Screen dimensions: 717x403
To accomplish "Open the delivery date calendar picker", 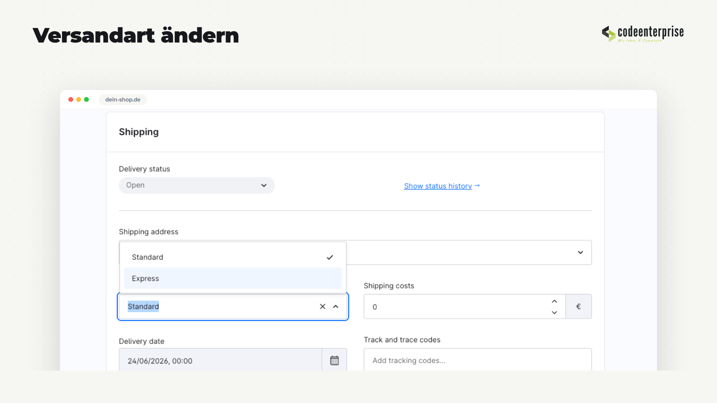I will (335, 360).
